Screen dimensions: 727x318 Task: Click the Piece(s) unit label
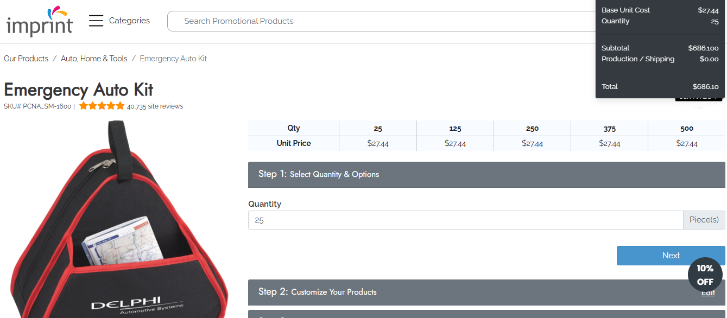(x=704, y=220)
